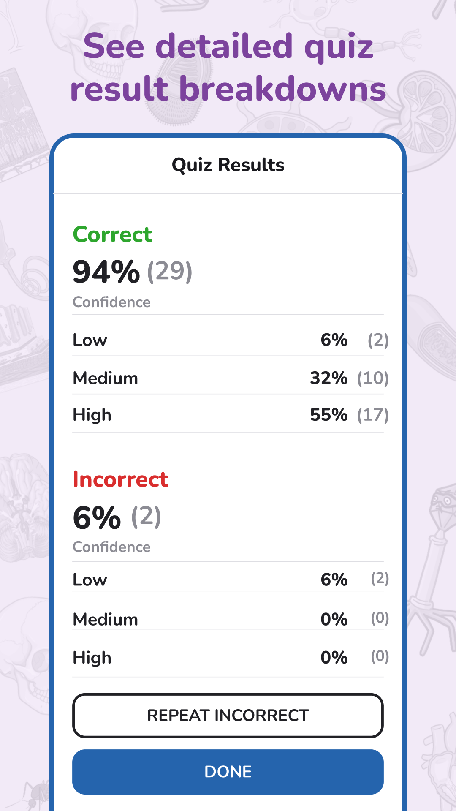Image resolution: width=456 pixels, height=811 pixels.
Task: Tap the REPEAT INCORRECT button
Action: pyautogui.click(x=228, y=716)
